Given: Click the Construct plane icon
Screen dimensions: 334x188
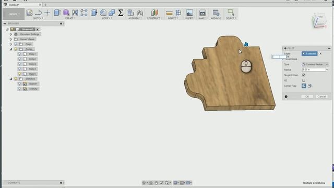Looking at the screenshot, I should 154,13.
